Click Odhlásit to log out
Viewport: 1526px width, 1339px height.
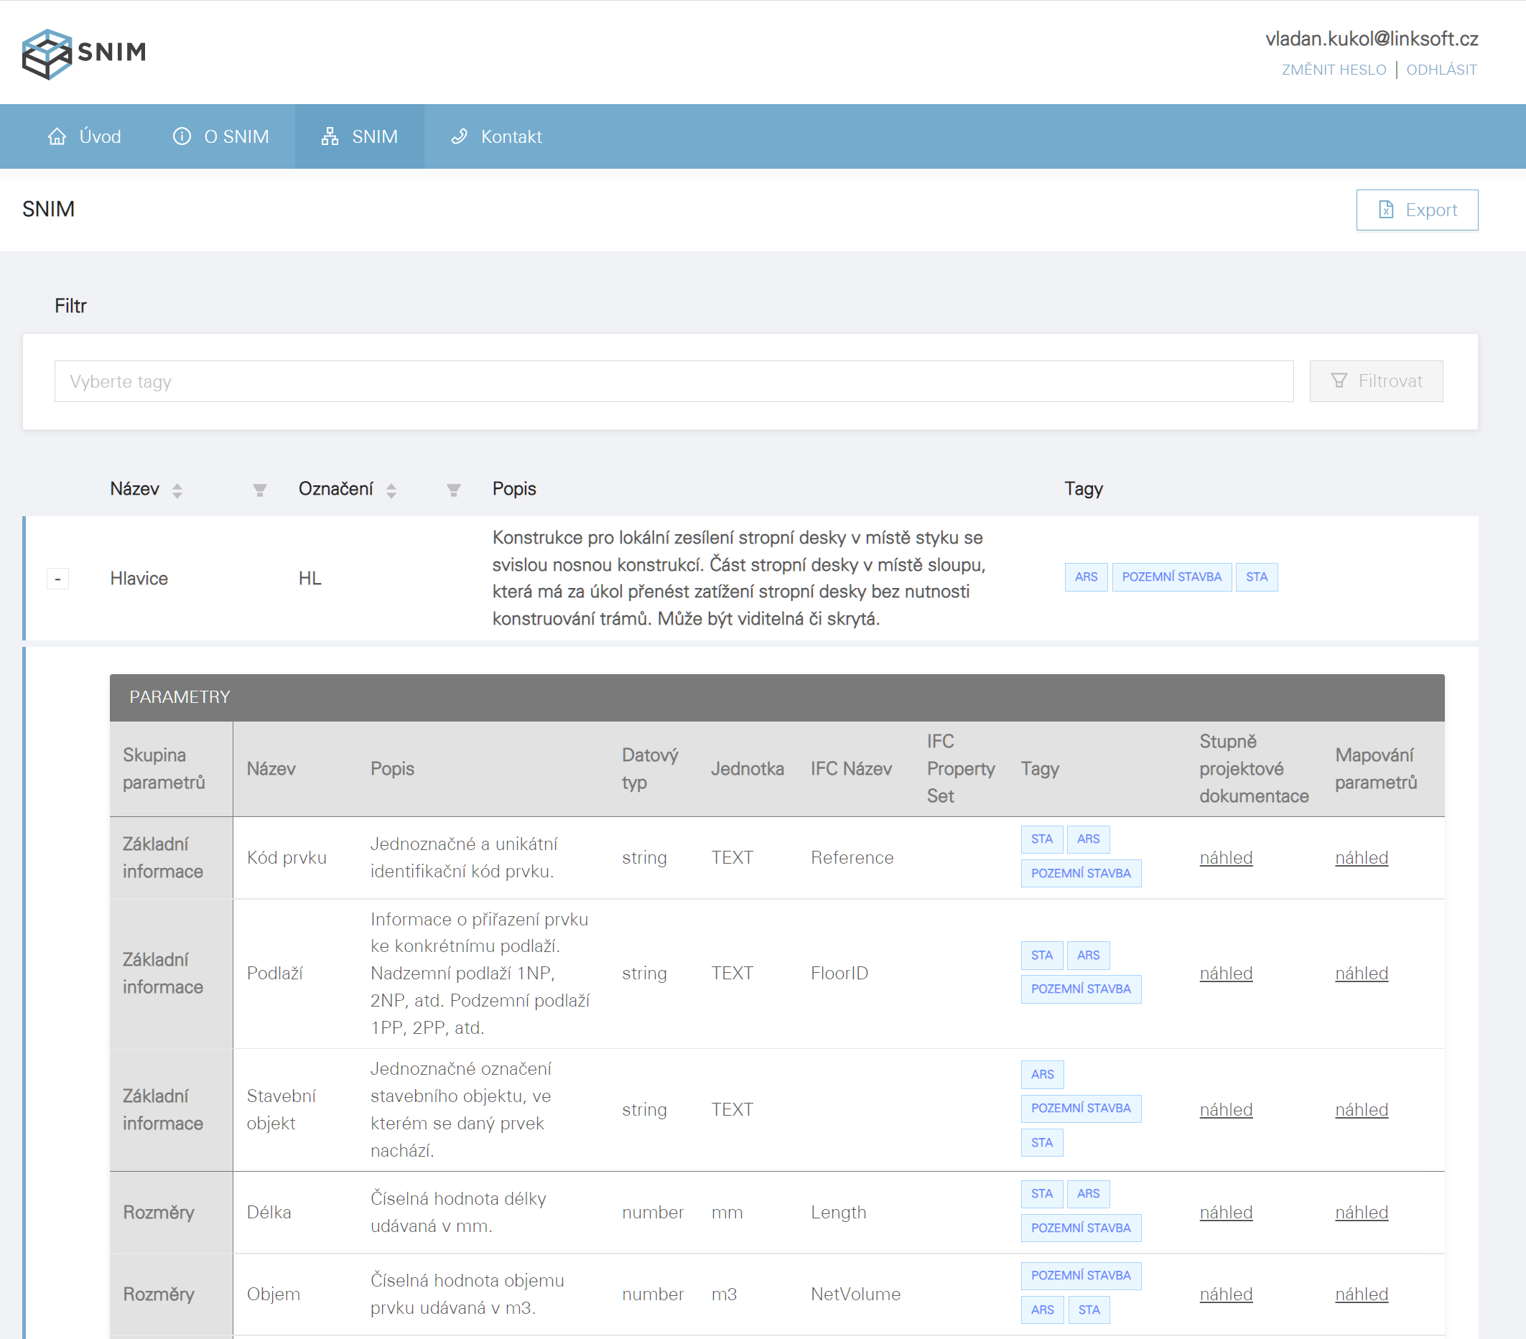(x=1441, y=70)
